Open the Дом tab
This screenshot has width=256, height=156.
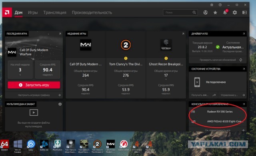[18, 12]
